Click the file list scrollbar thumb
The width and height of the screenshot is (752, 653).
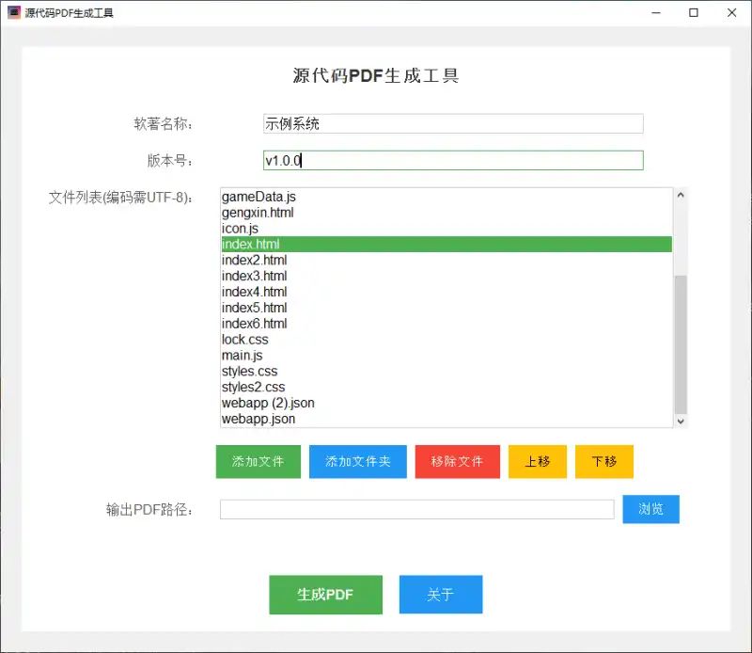(681, 344)
